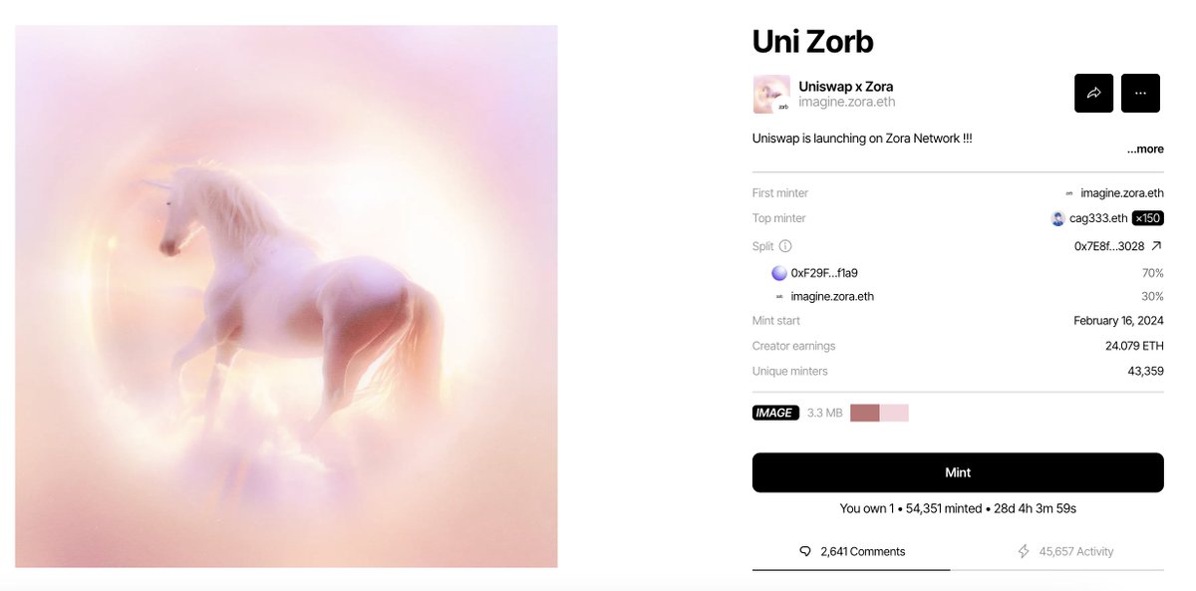The height and width of the screenshot is (591, 1196).
Task: Open the three-dots more options menu
Action: coord(1140,93)
